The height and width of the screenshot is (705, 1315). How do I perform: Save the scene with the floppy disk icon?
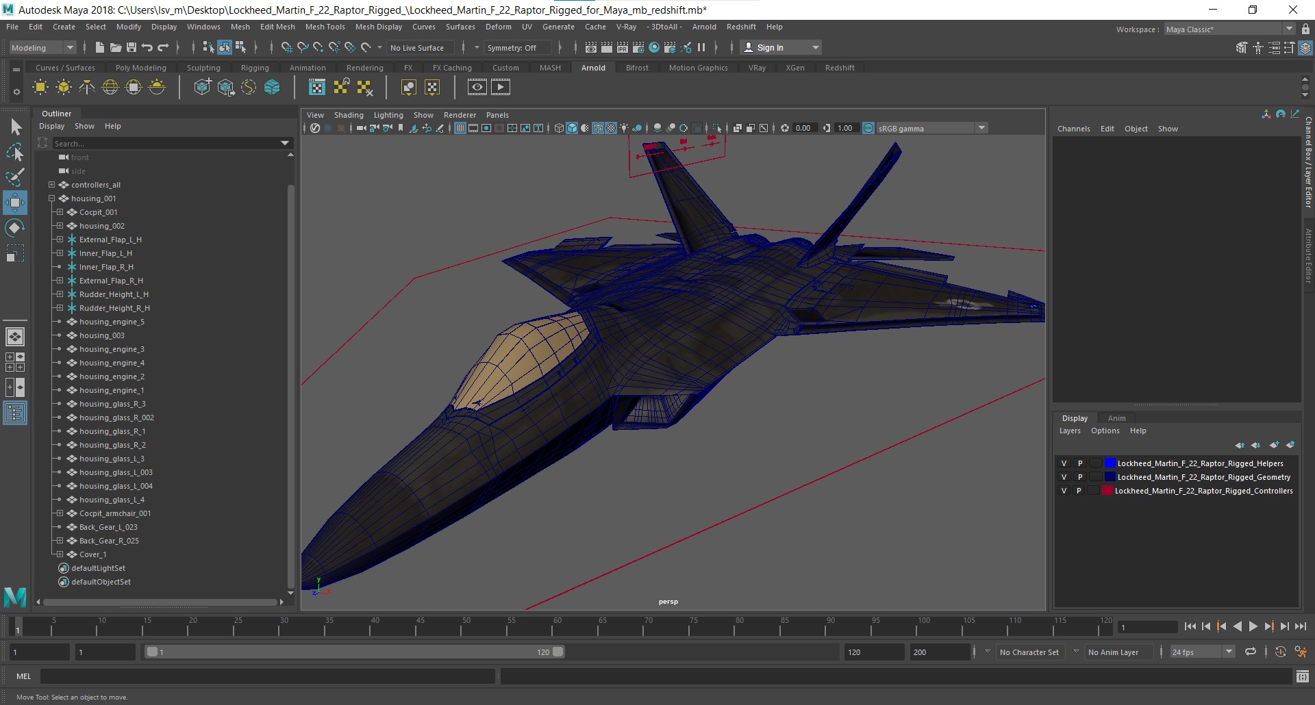[x=131, y=47]
